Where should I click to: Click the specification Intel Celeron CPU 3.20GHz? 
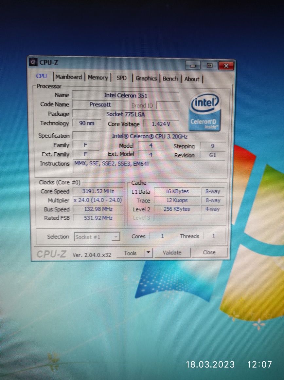click(x=149, y=136)
